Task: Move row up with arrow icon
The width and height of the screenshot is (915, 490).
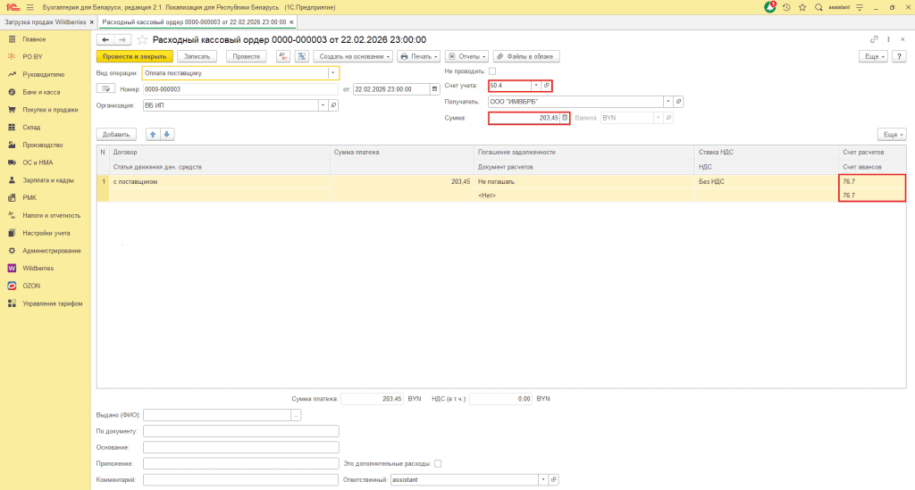Action: click(152, 134)
